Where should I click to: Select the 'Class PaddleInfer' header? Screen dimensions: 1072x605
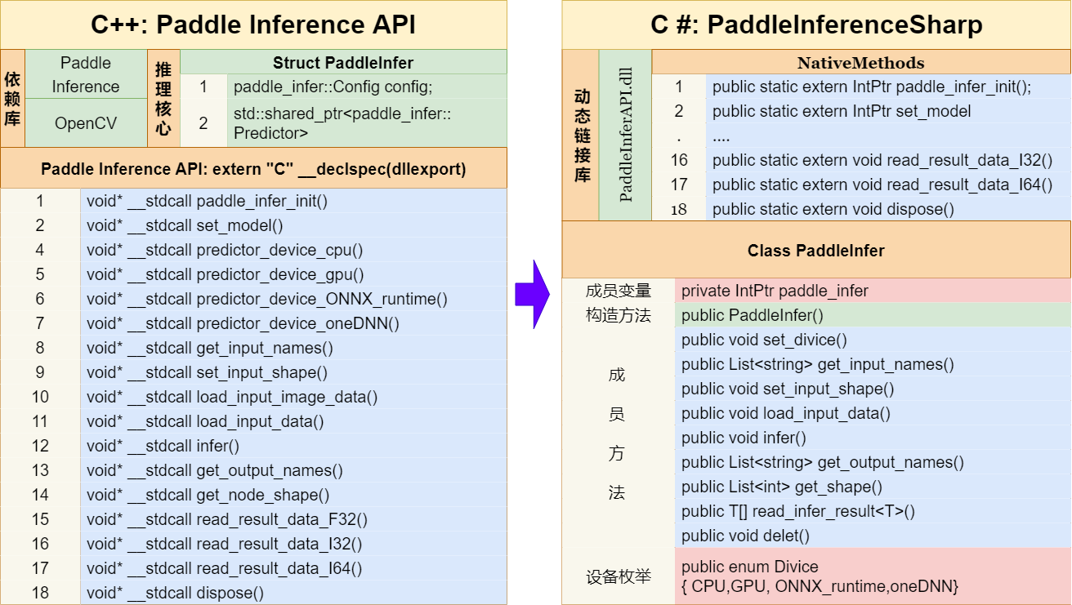tap(816, 250)
